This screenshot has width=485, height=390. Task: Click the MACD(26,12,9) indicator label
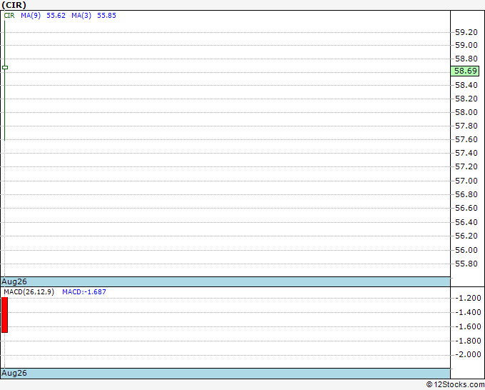tap(29, 292)
